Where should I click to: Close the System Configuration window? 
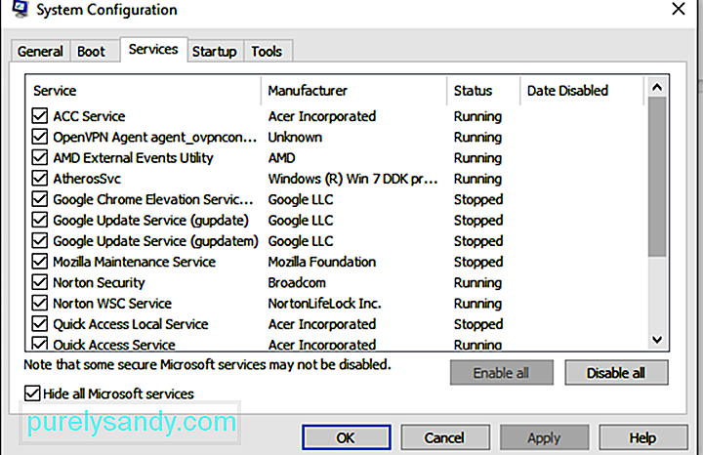point(678,9)
